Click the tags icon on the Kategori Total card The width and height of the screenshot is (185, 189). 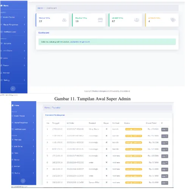[173, 20]
